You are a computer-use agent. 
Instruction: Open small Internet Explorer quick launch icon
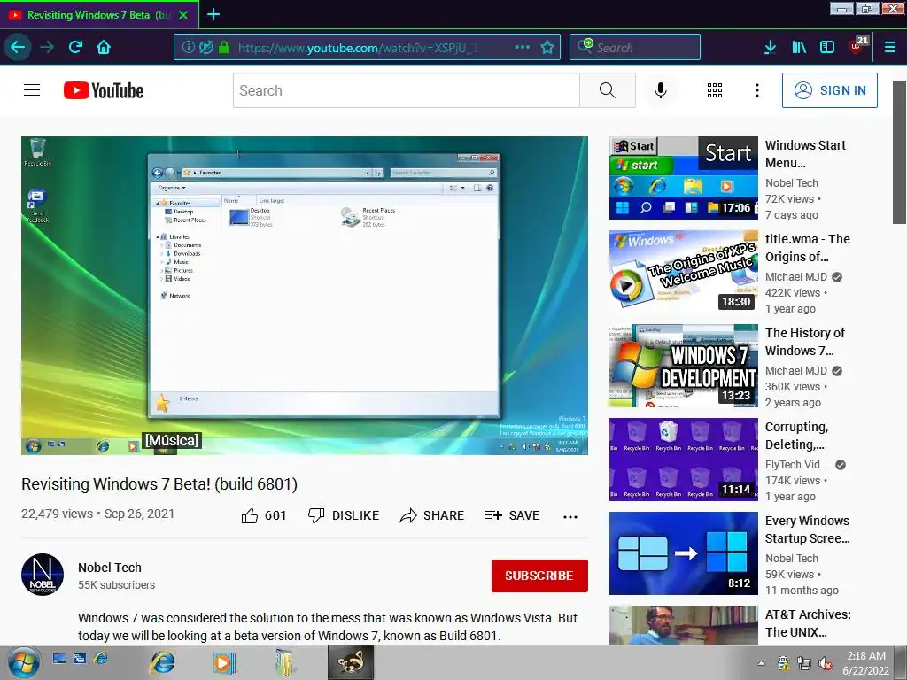(x=101, y=658)
